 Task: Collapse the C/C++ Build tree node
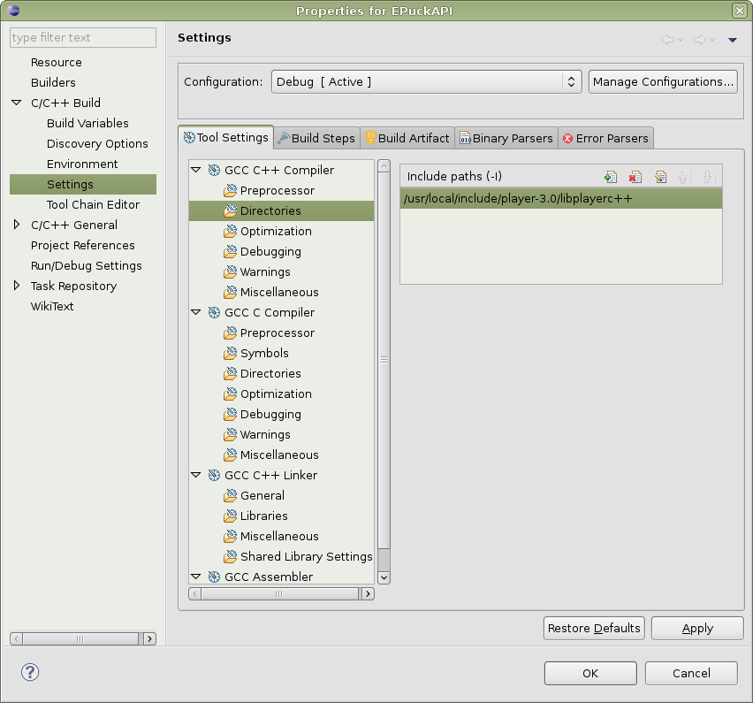(x=16, y=103)
